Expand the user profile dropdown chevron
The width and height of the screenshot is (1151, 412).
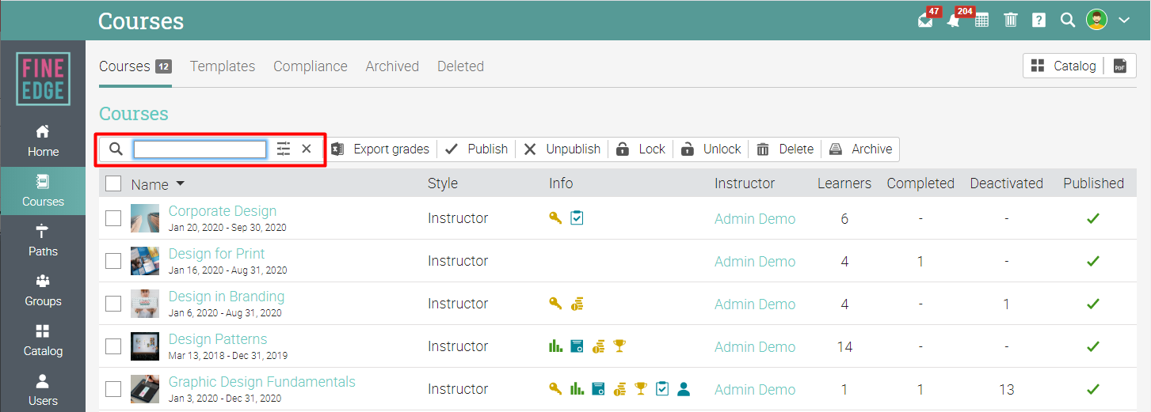(1124, 21)
